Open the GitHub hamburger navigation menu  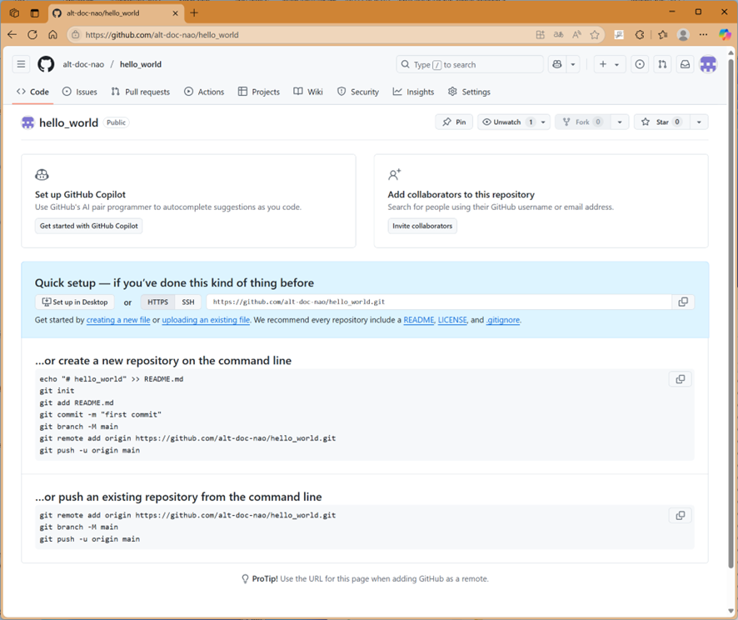tap(21, 64)
